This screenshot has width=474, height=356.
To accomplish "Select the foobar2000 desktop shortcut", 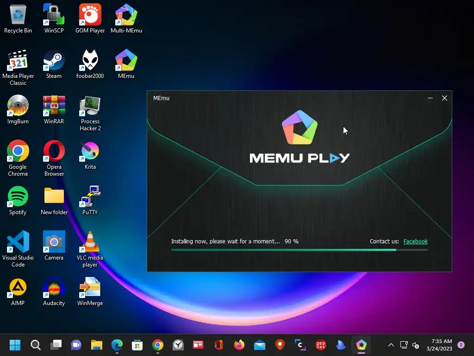I will coord(90,64).
